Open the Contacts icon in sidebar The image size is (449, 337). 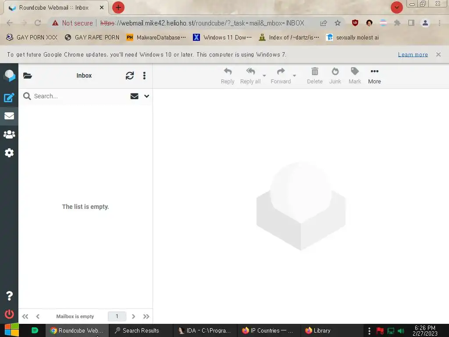[9, 134]
